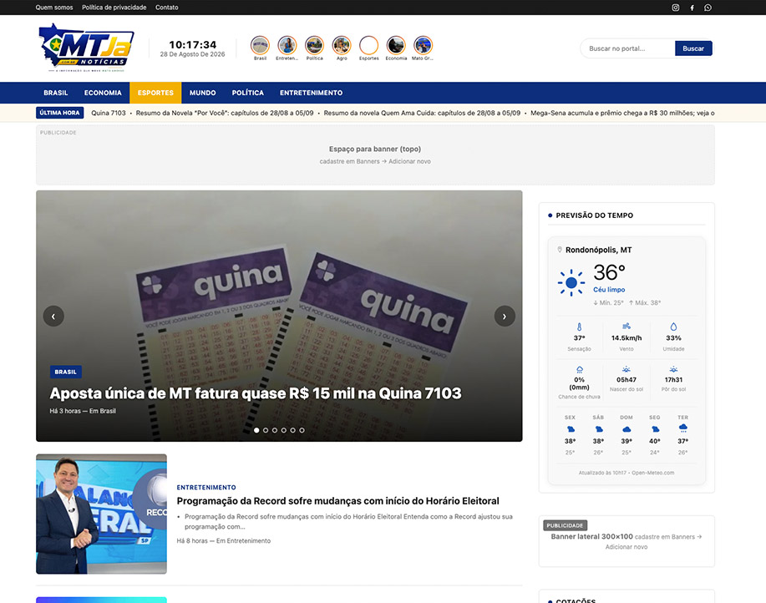Image resolution: width=766 pixels, height=603 pixels.
Task: Go to next carousel slide
Action: pyautogui.click(x=505, y=316)
